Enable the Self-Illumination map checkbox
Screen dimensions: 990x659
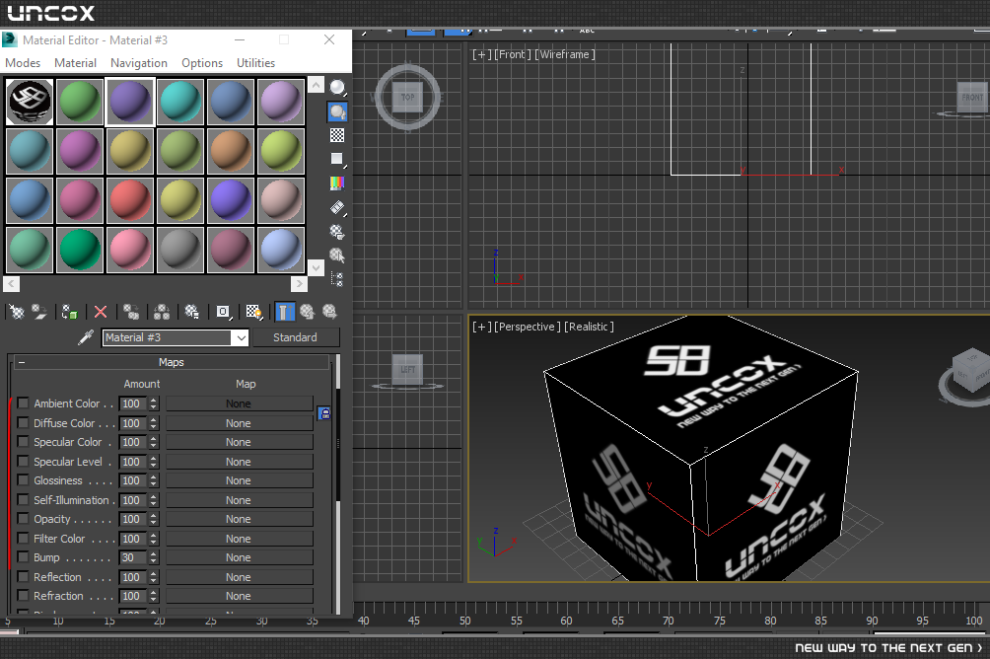click(x=23, y=500)
